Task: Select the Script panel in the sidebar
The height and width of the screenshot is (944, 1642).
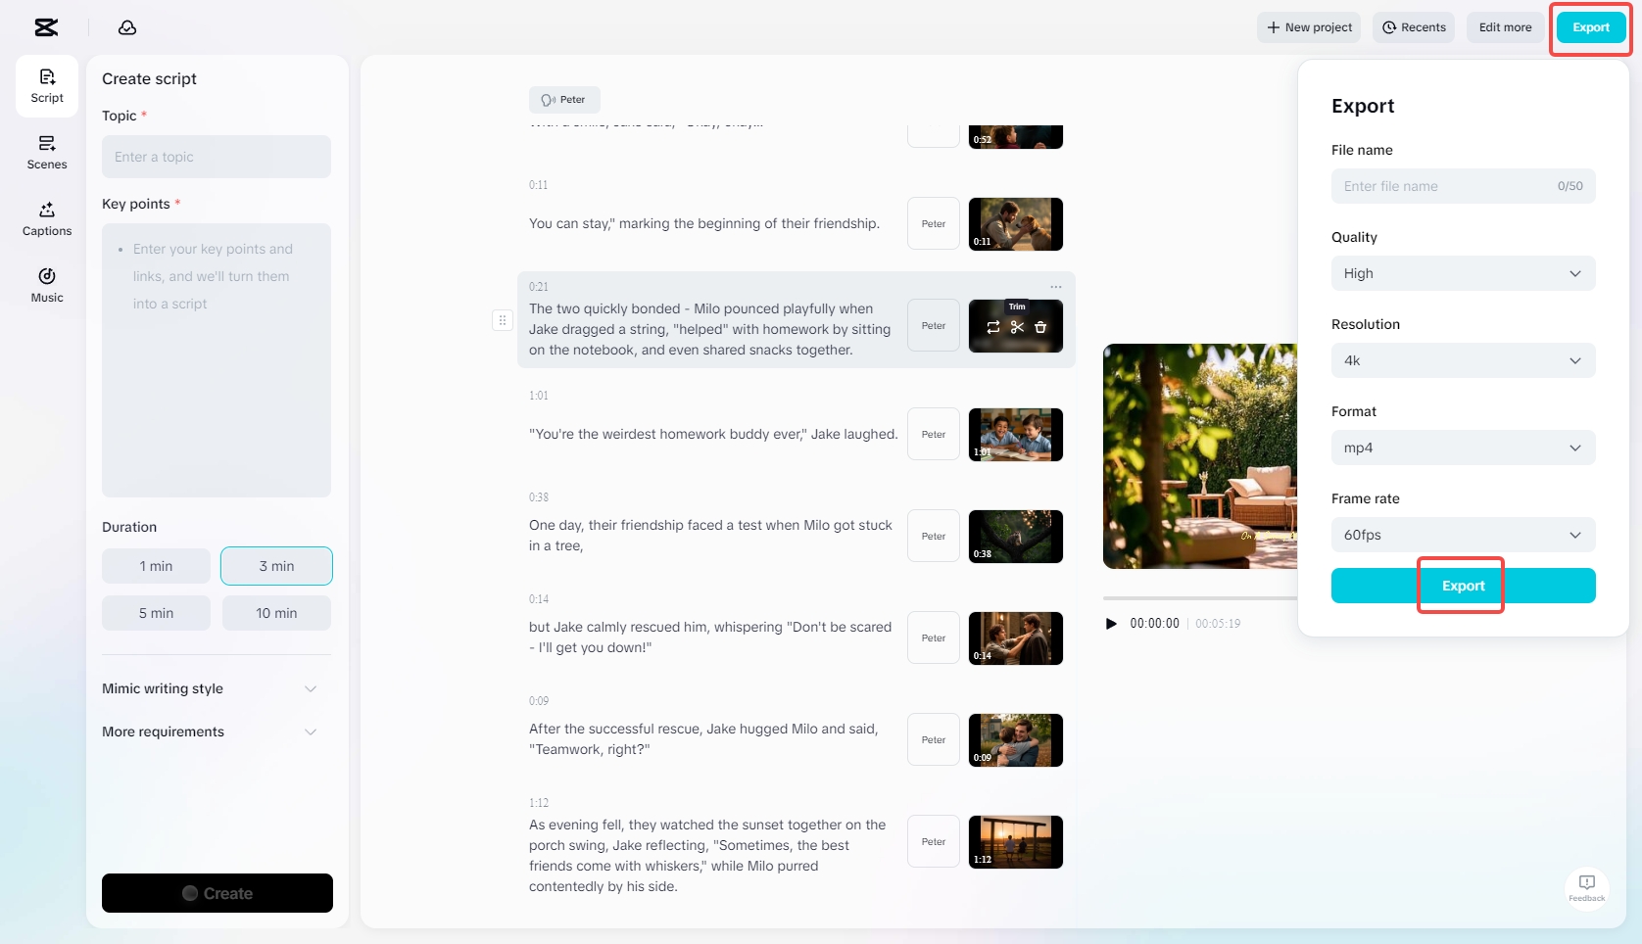Action: [46, 85]
